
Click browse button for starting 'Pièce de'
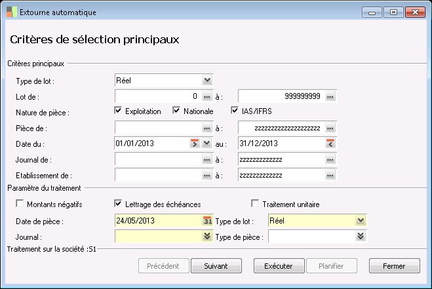[x=207, y=128]
